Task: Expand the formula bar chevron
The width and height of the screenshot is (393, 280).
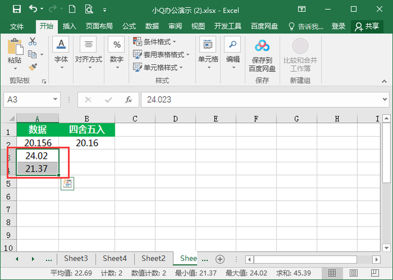Action: 385,99
